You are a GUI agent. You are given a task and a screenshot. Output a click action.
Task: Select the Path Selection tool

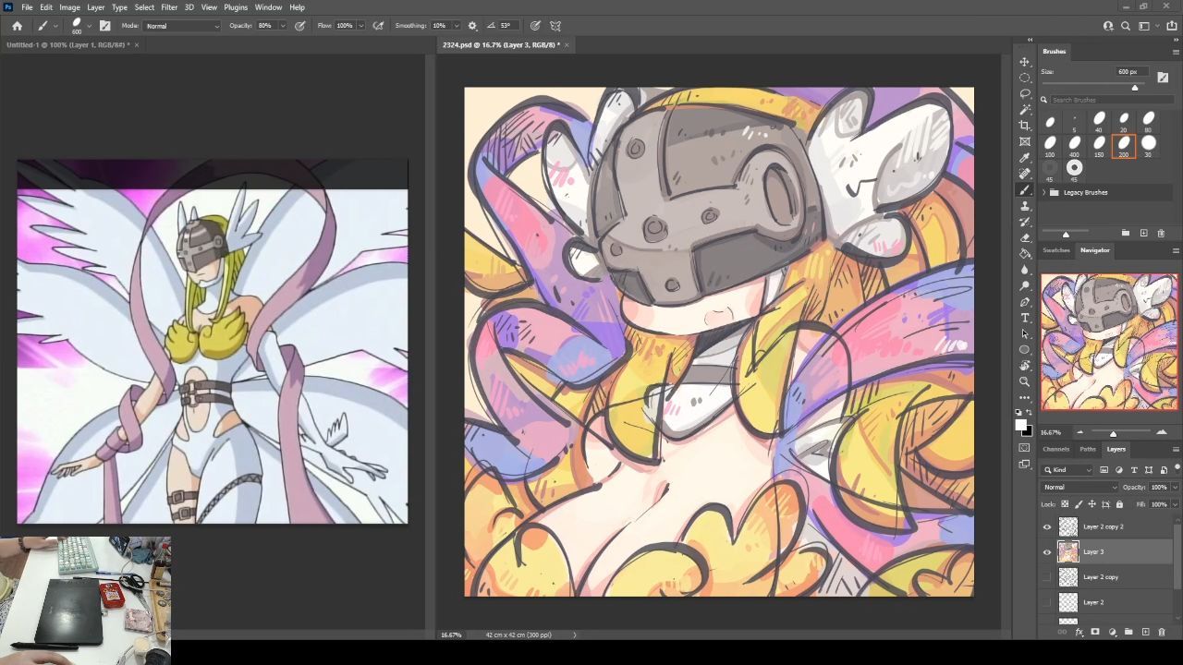click(1024, 333)
